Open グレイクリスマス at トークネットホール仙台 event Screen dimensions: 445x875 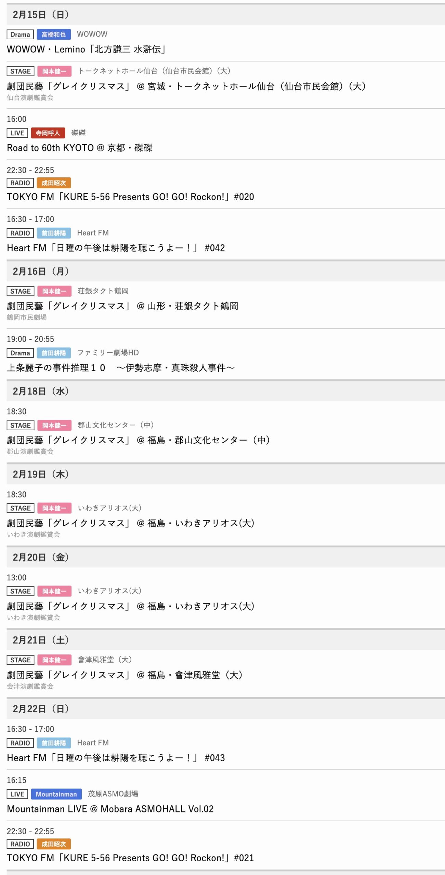click(186, 86)
